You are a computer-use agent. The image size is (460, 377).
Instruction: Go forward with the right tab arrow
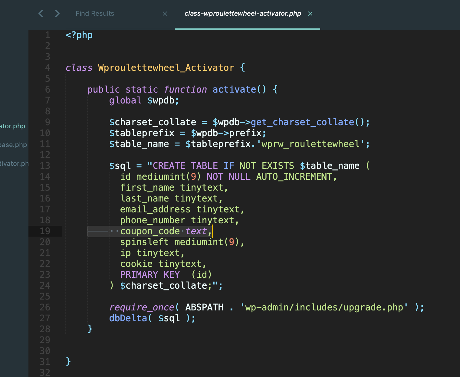pos(57,13)
